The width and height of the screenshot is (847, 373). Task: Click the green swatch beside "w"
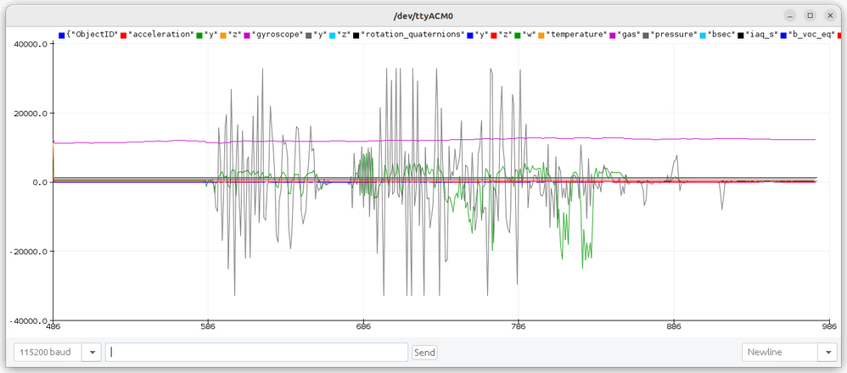coord(518,35)
